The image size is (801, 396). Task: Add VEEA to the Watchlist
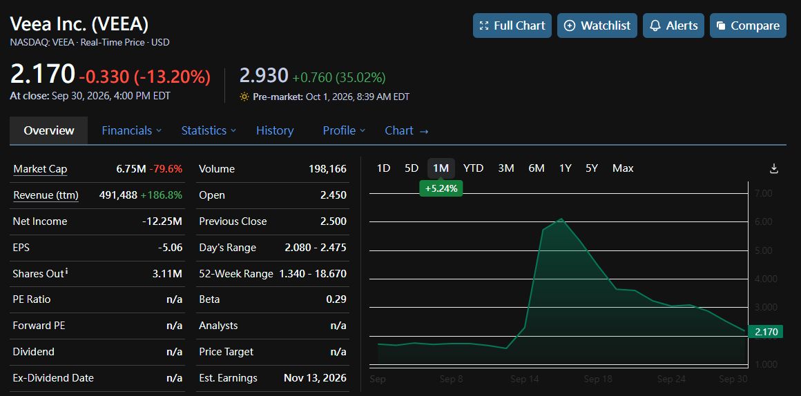597,26
